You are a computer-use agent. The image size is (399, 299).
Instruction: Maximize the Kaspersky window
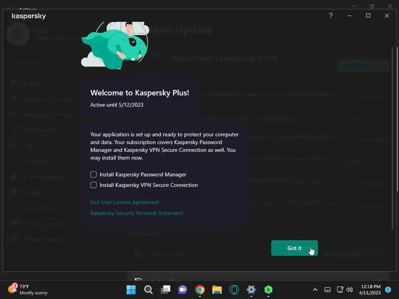tap(368, 16)
